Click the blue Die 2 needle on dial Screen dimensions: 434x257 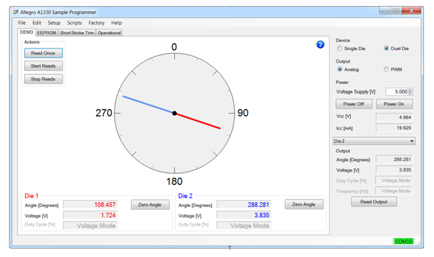[x=148, y=104]
